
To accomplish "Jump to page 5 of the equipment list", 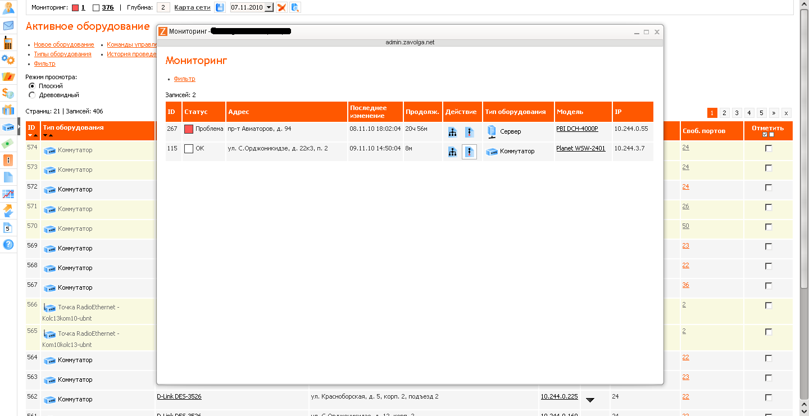I will tap(762, 113).
